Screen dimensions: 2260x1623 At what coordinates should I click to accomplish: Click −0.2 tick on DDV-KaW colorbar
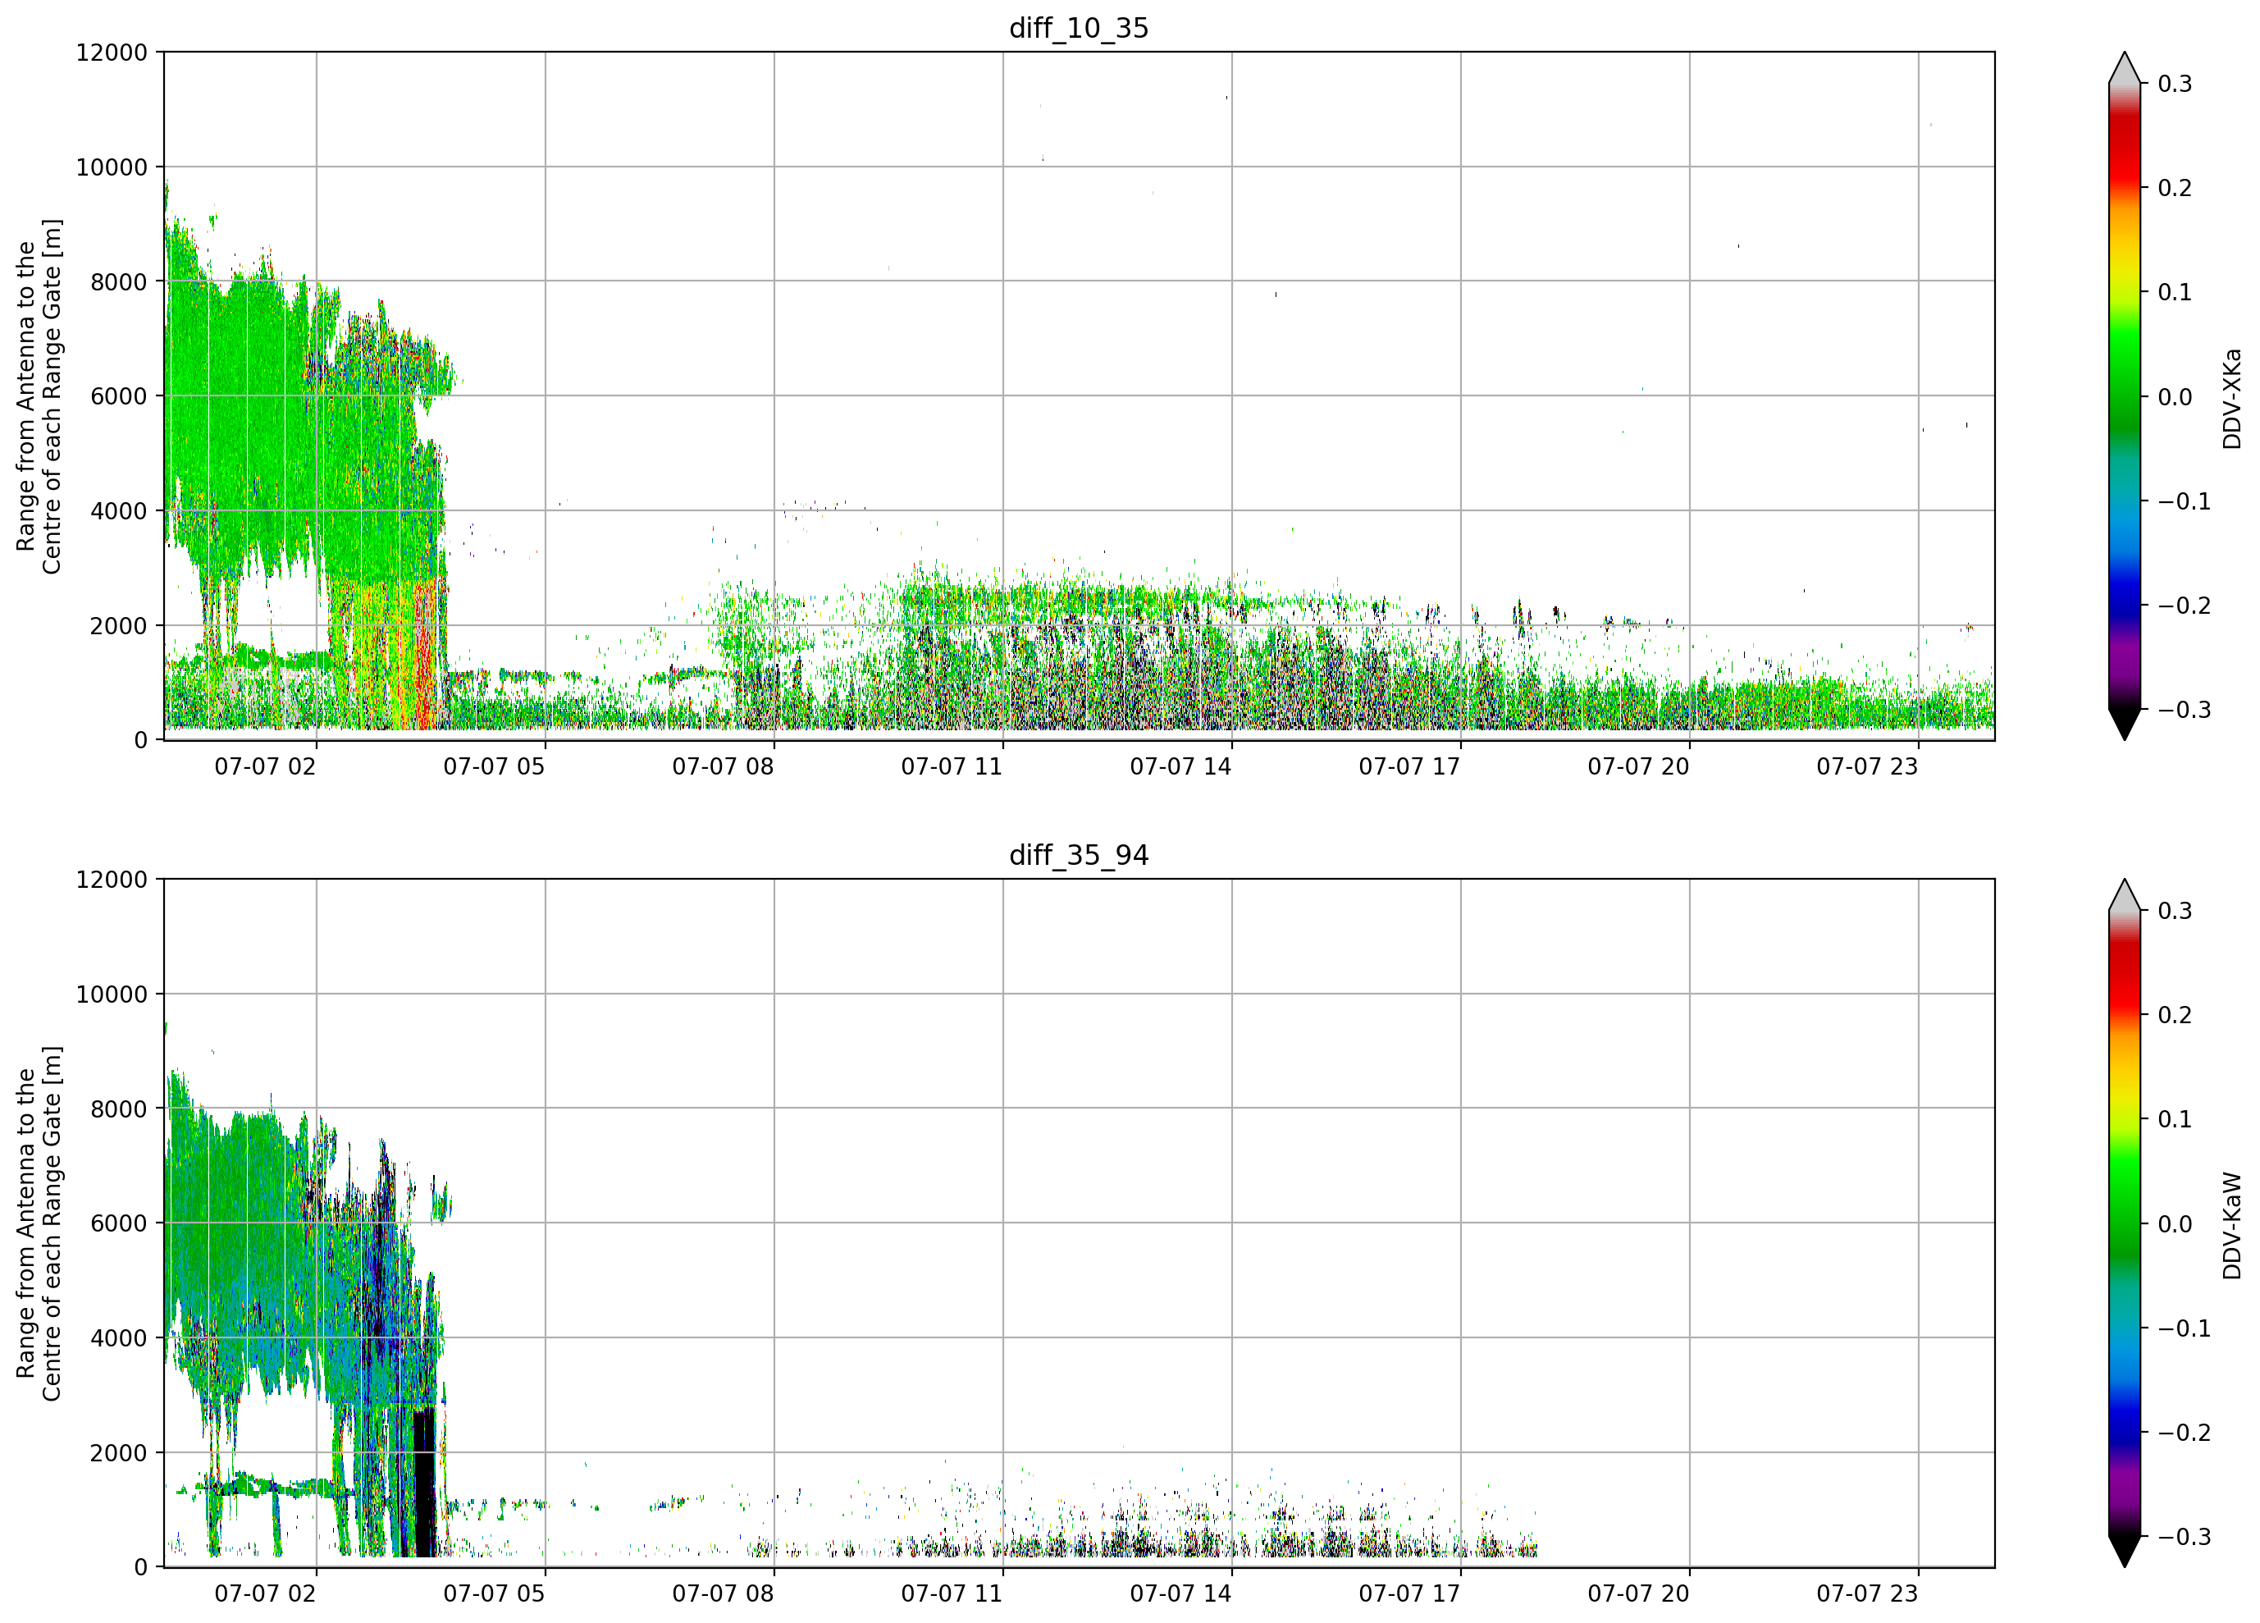[x=2185, y=1432]
